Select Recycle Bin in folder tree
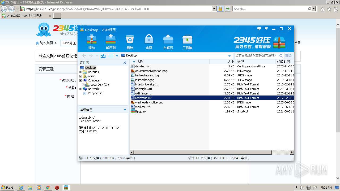The image size is (340, 191). point(95,93)
